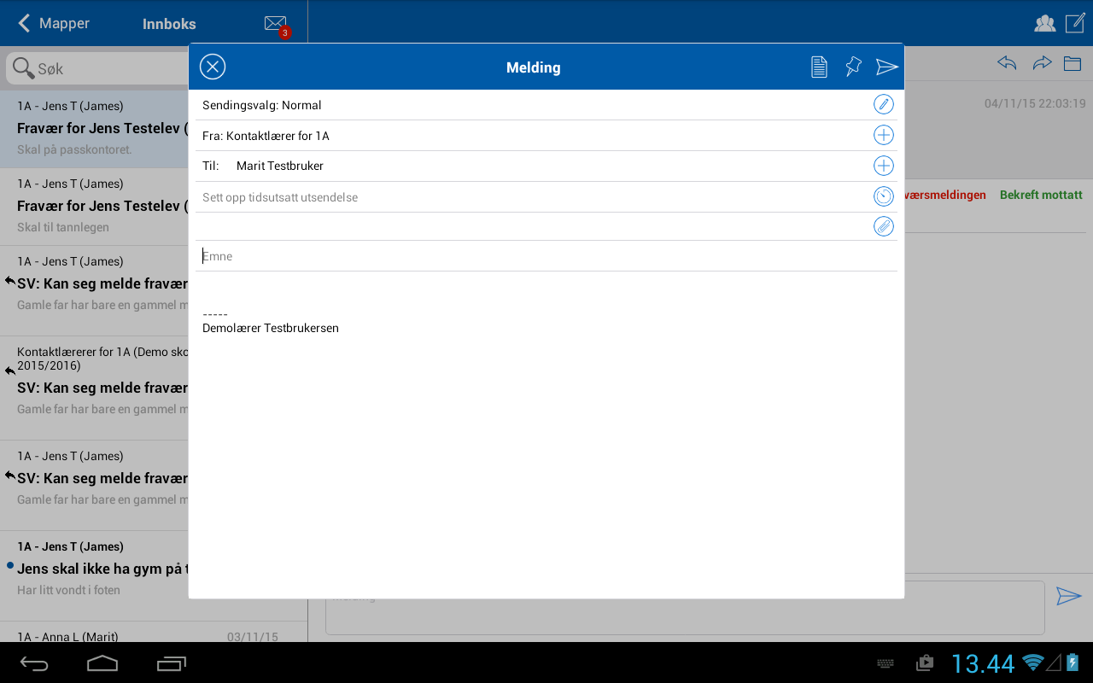The width and height of the screenshot is (1093, 683).
Task: Close the Melding dialog with X icon
Action: 213,67
